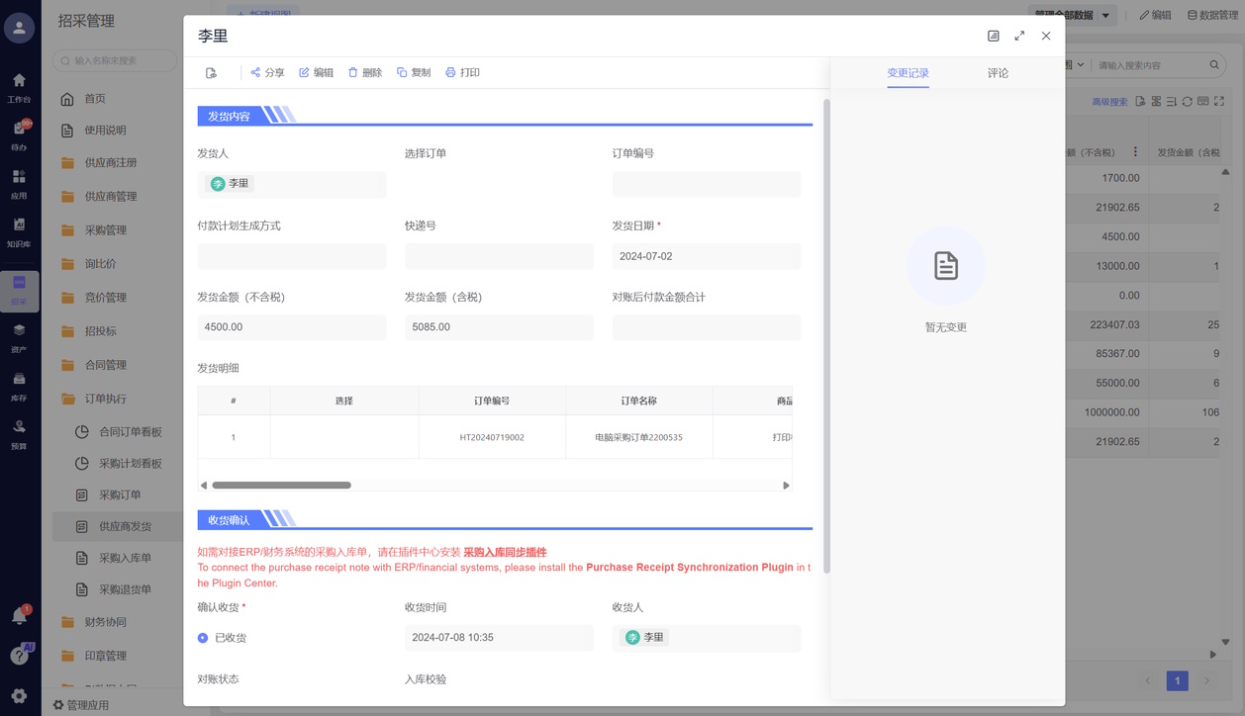
Task: Open 采购订单 in the sidebar
Action: pyautogui.click(x=120, y=494)
